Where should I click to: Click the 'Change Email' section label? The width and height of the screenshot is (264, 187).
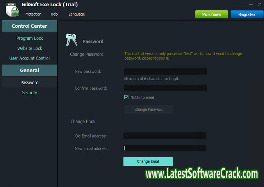84,122
